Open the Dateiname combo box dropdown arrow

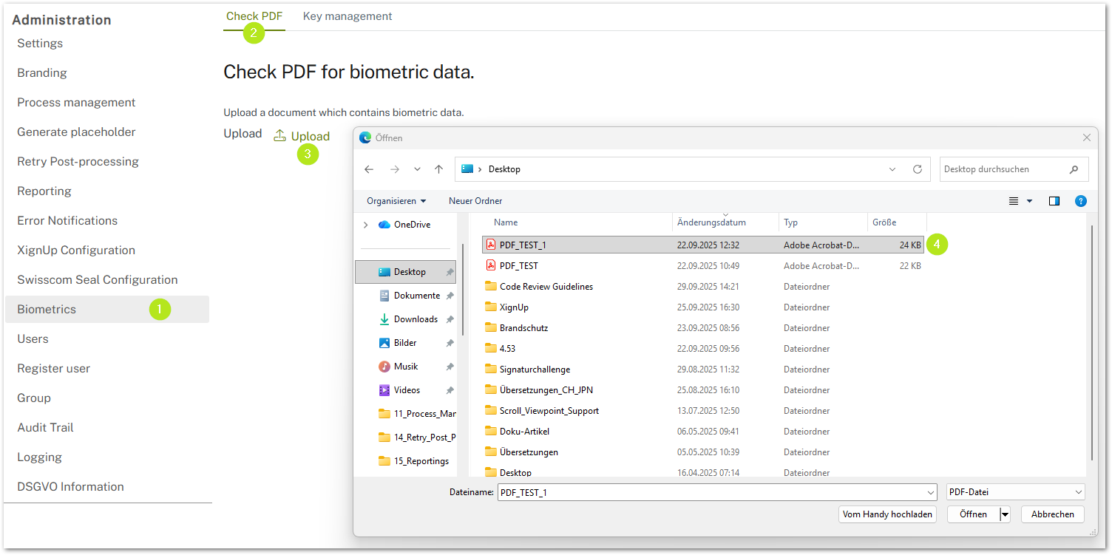(x=930, y=492)
